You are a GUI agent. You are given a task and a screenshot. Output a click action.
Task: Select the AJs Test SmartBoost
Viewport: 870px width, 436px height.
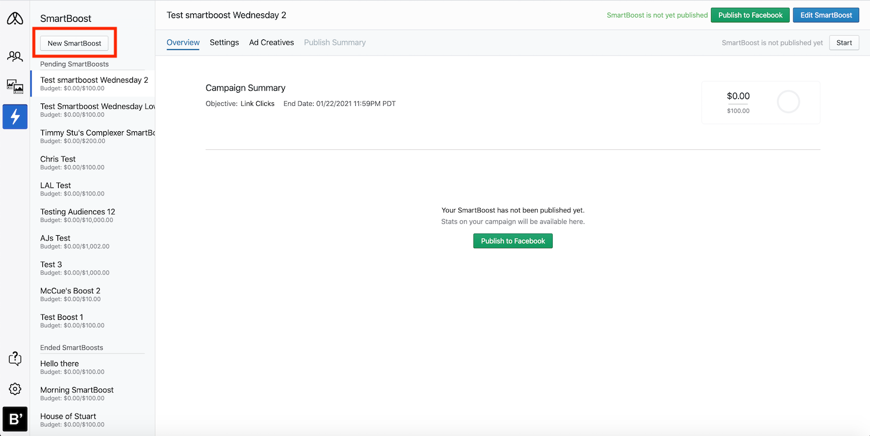click(x=93, y=241)
